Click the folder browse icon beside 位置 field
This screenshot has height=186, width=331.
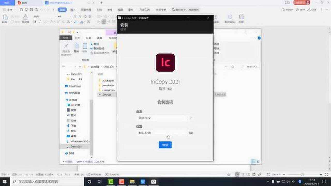[191, 133]
